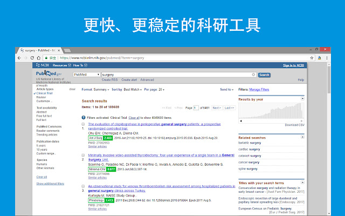Click Sign in to NCBI
The width and height of the screenshot is (345, 216).
[293, 65]
